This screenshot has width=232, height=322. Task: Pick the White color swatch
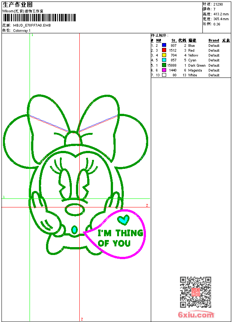(x=164, y=75)
